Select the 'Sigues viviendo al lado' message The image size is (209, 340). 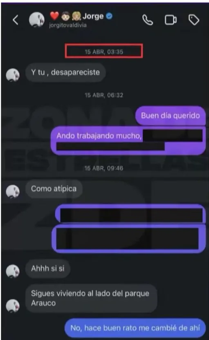(x=91, y=298)
